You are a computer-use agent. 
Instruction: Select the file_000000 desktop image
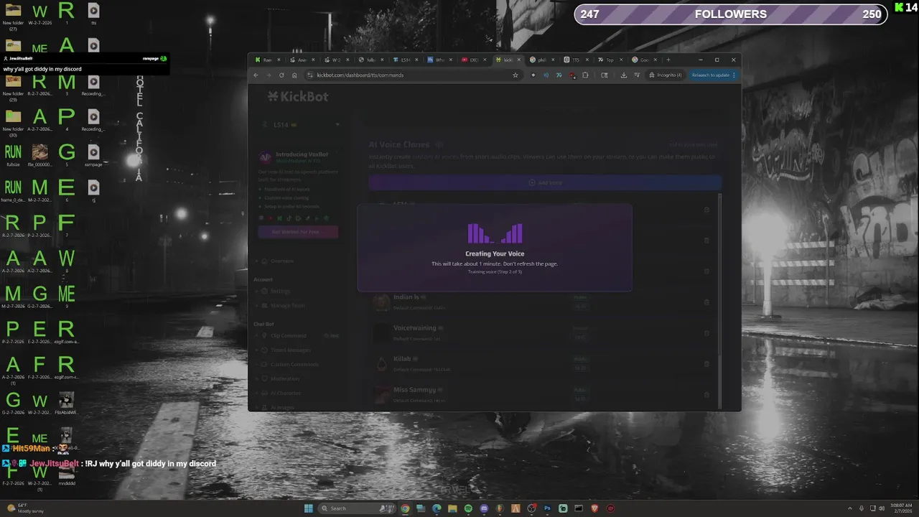click(40, 156)
